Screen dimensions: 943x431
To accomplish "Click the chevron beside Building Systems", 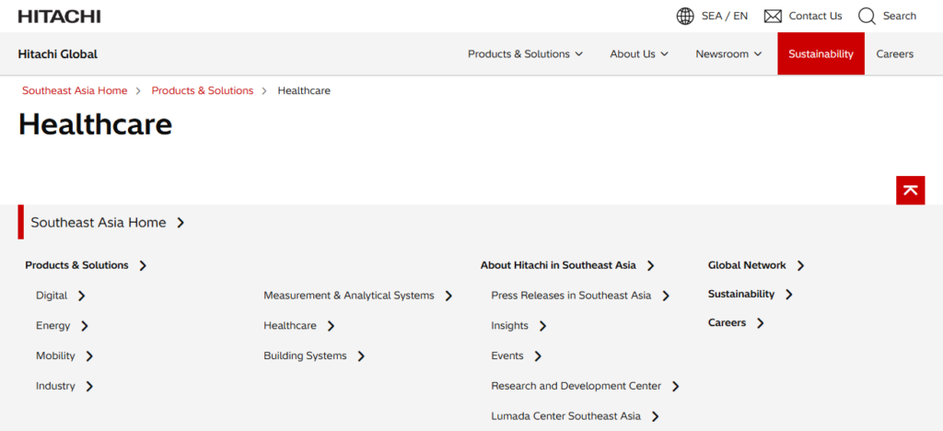I will tap(361, 355).
